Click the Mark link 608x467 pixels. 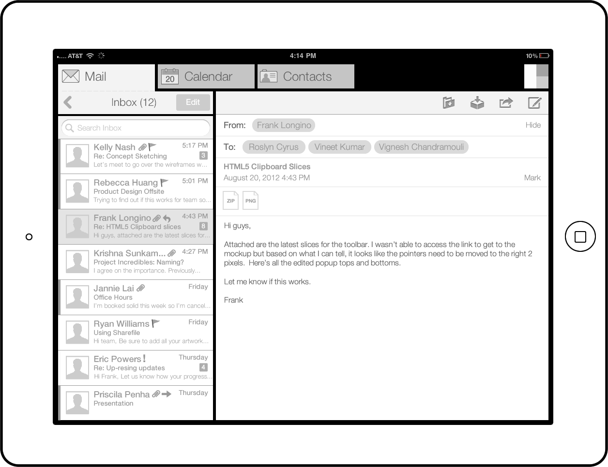click(532, 178)
